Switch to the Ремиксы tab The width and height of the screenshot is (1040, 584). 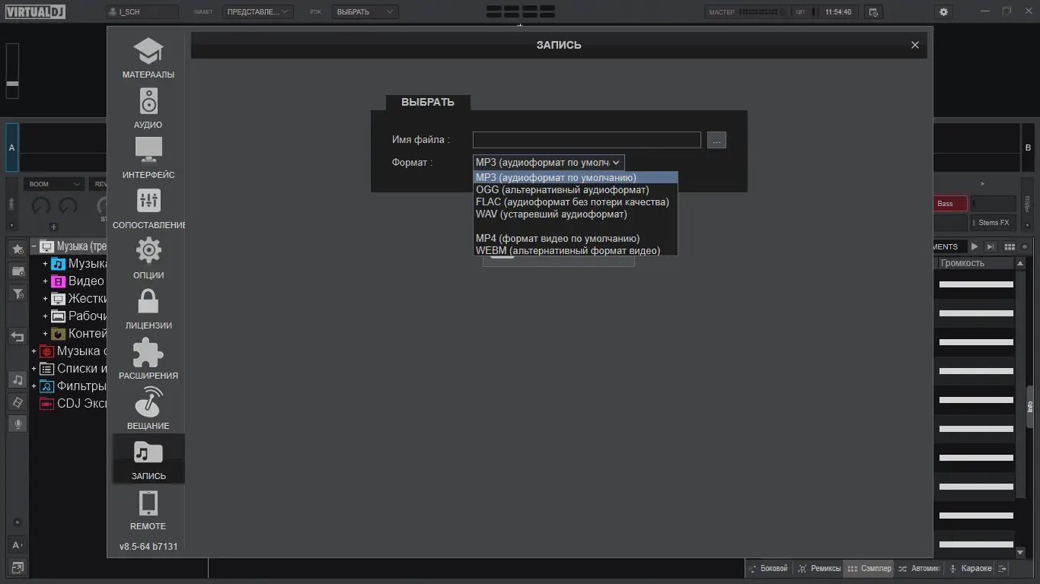click(x=819, y=568)
